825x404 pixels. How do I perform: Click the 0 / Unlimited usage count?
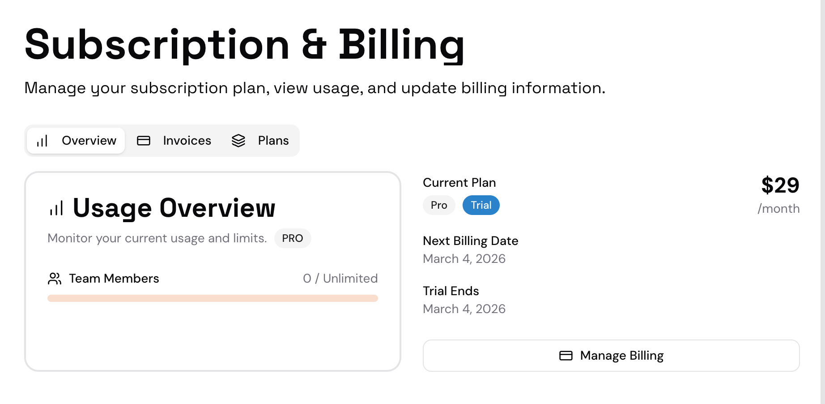point(340,279)
